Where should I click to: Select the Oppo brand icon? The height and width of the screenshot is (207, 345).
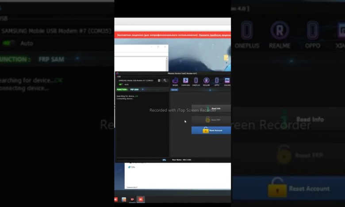coord(217,82)
